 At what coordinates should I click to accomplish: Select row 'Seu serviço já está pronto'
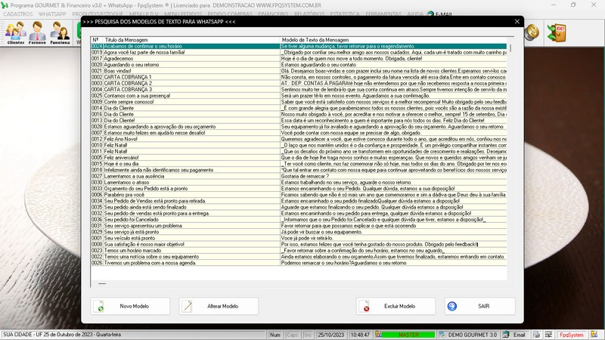click(x=299, y=232)
